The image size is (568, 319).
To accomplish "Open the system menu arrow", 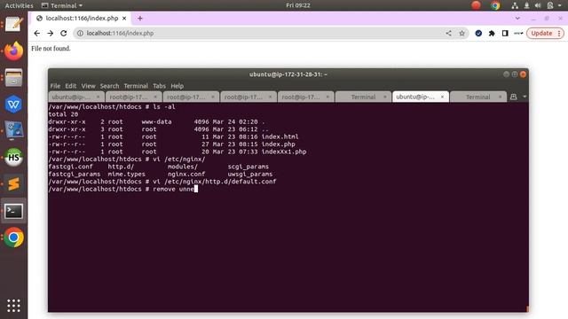I will coord(560,5).
